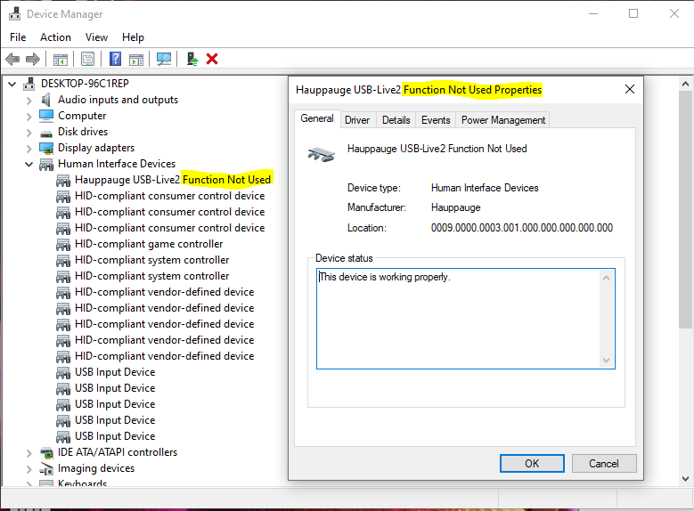This screenshot has height=511, width=694.
Task: Expand IDE ATA/ATAPI controllers node
Action: (29, 453)
